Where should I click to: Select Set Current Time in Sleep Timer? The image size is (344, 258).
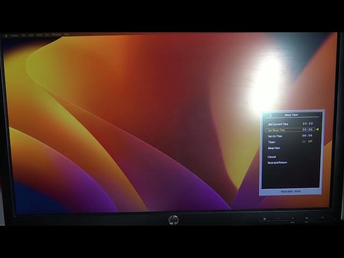(278, 124)
